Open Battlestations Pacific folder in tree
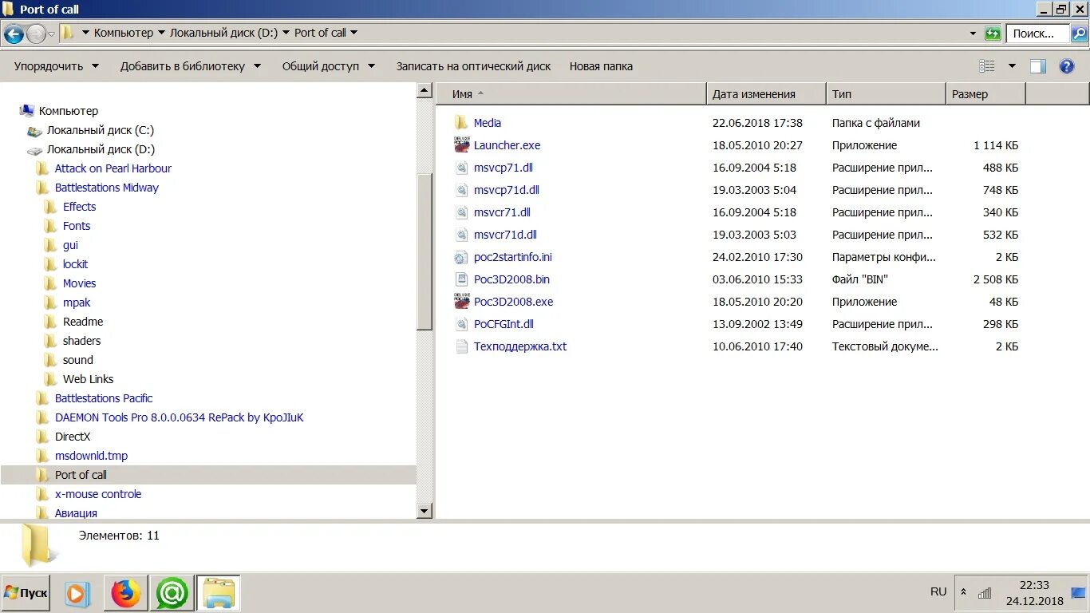The width and height of the screenshot is (1090, 613). (x=104, y=398)
